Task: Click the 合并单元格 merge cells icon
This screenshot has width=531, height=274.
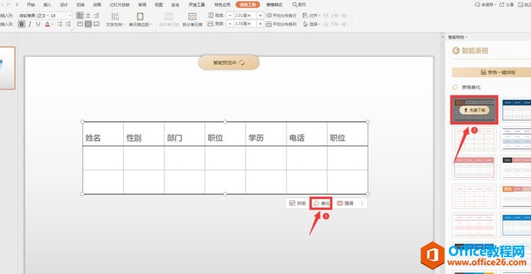Action: [x=169, y=16]
